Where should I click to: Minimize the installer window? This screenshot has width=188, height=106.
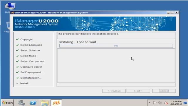168,13
